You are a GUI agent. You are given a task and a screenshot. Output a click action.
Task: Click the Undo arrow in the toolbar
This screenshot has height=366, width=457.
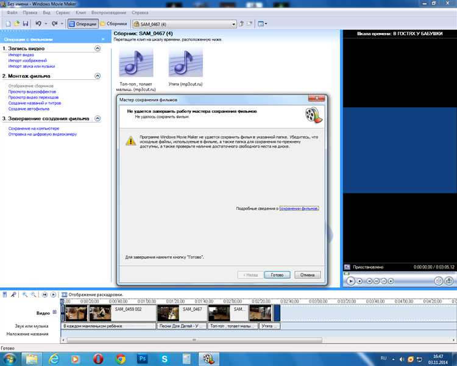pyautogui.click(x=38, y=24)
